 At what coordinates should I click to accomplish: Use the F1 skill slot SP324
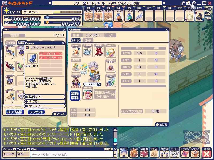pyautogui.click(x=88, y=16)
